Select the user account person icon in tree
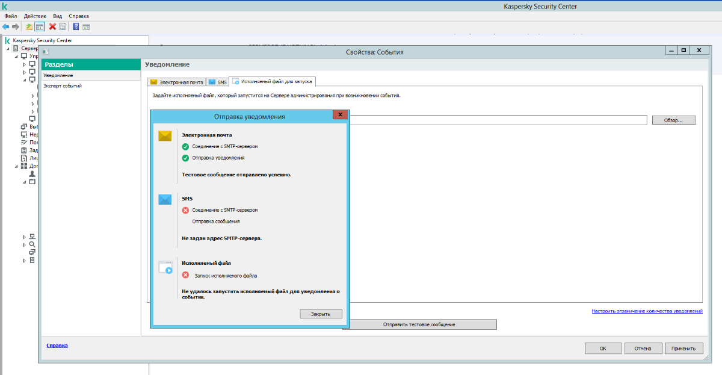The width and height of the screenshot is (722, 375). pyautogui.click(x=32, y=173)
